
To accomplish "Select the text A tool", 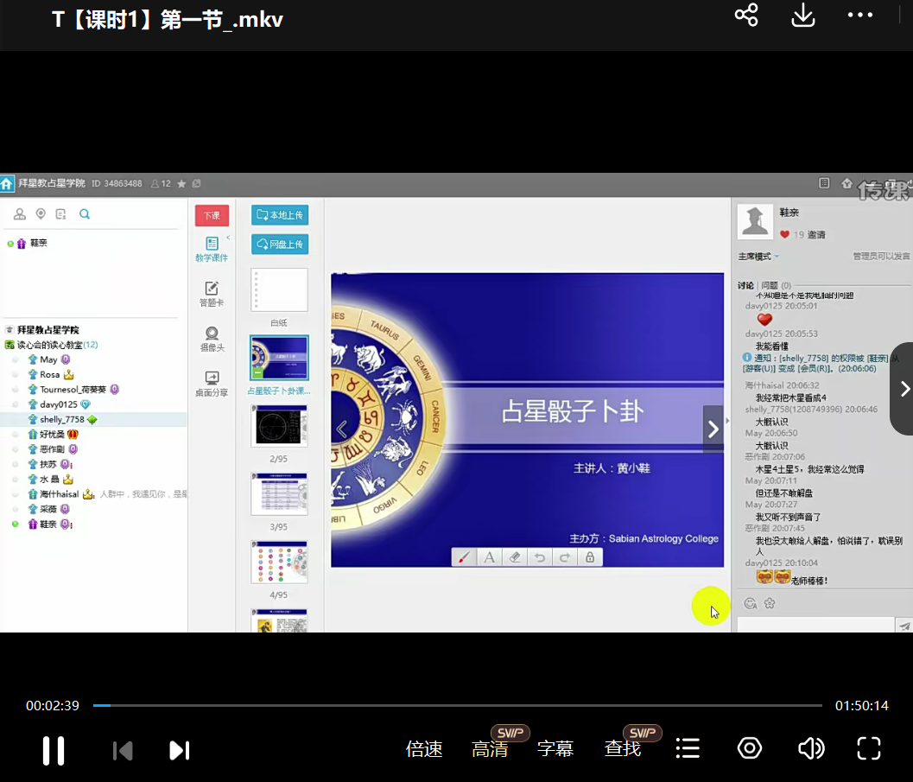I will tap(490, 557).
